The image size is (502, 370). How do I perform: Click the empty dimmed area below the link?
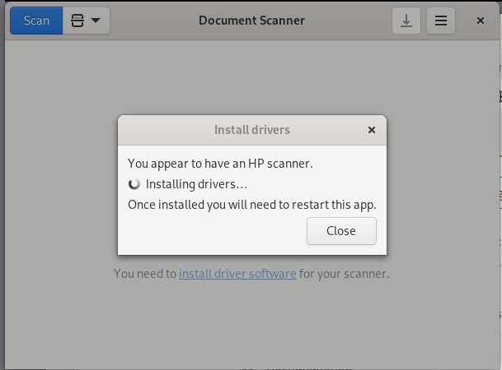[x=251, y=322]
